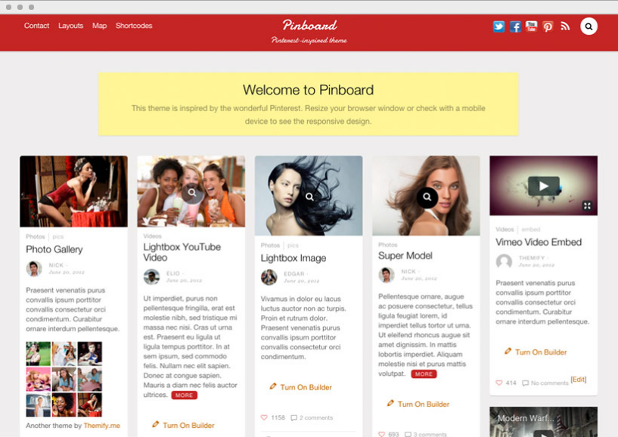Play the Vimeo Video Embed
Image resolution: width=618 pixels, height=437 pixels.
[x=544, y=186]
